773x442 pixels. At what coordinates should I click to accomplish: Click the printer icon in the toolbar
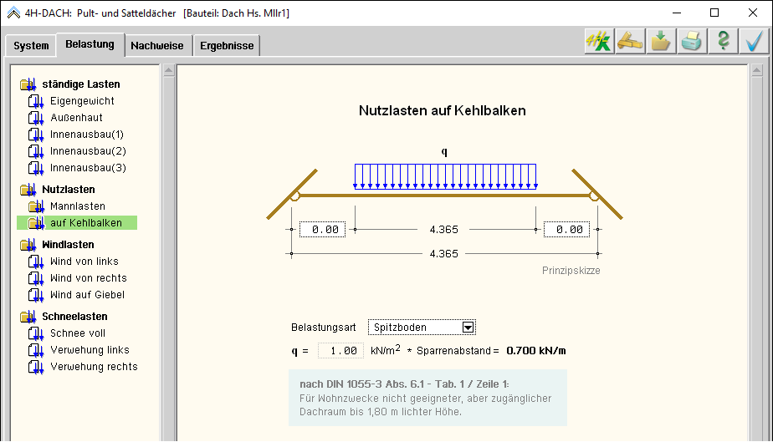[692, 42]
